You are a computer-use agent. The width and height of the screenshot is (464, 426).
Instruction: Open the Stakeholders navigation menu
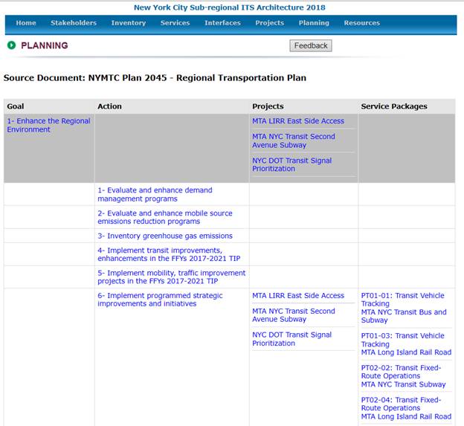click(74, 23)
